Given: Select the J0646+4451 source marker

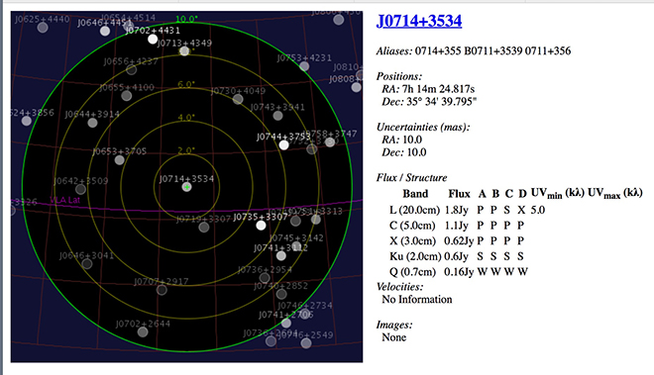Looking at the screenshot, I should (105, 31).
